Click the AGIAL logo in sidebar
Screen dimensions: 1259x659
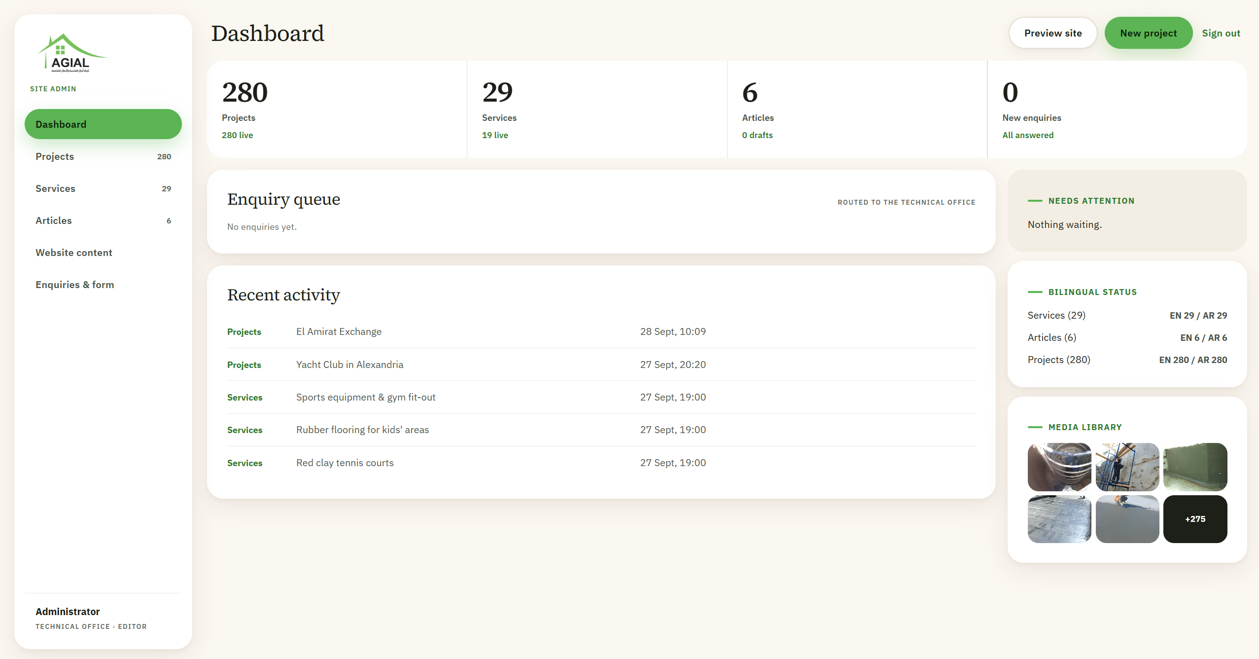[72, 53]
